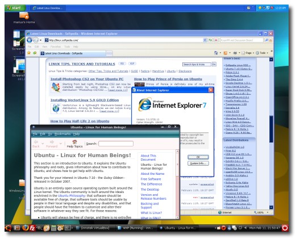The width and height of the screenshot is (296, 239).
Task: Click the VectorLinux article thumbnail icon
Action: [56, 108]
